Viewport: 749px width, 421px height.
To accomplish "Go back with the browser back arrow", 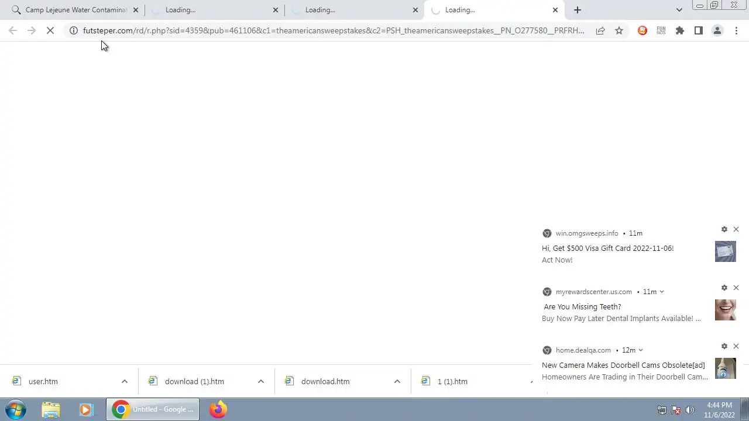I will tap(13, 30).
